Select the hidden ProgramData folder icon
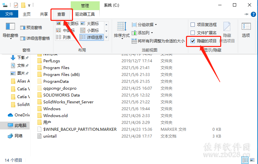 point(39,81)
